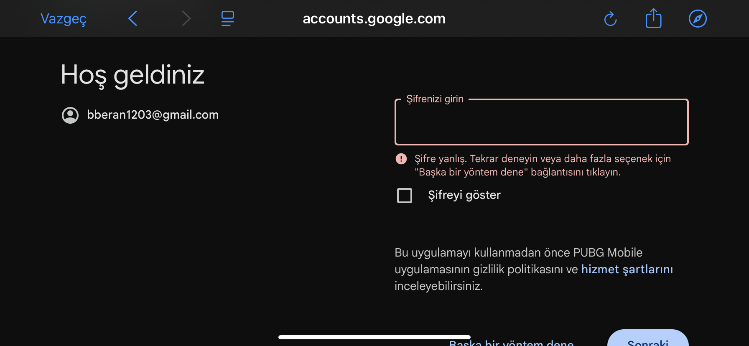The width and height of the screenshot is (749, 346).
Task: Open the hizmet şartlarını link
Action: [x=627, y=270]
